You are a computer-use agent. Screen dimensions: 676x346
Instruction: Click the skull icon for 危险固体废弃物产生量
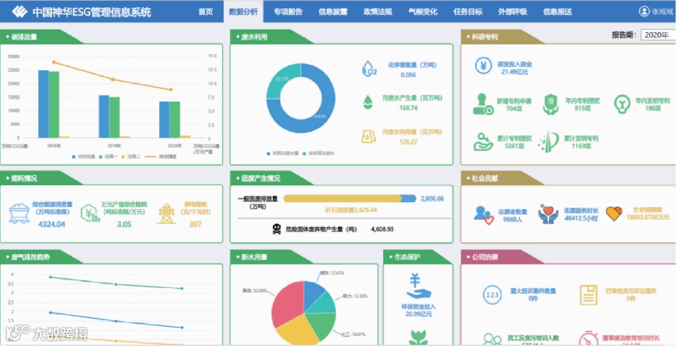(277, 230)
